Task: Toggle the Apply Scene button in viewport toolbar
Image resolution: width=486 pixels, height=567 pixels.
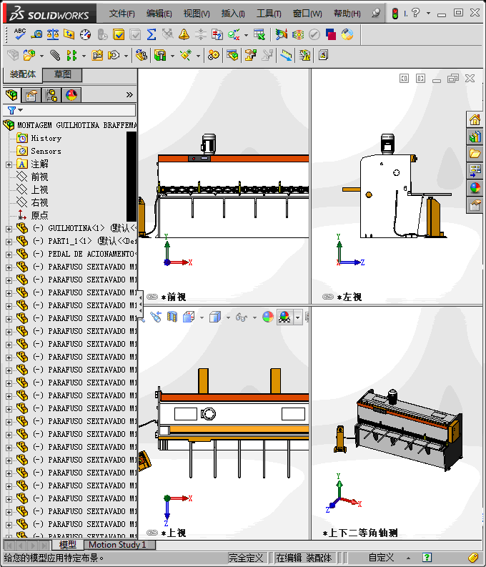Action: [284, 317]
